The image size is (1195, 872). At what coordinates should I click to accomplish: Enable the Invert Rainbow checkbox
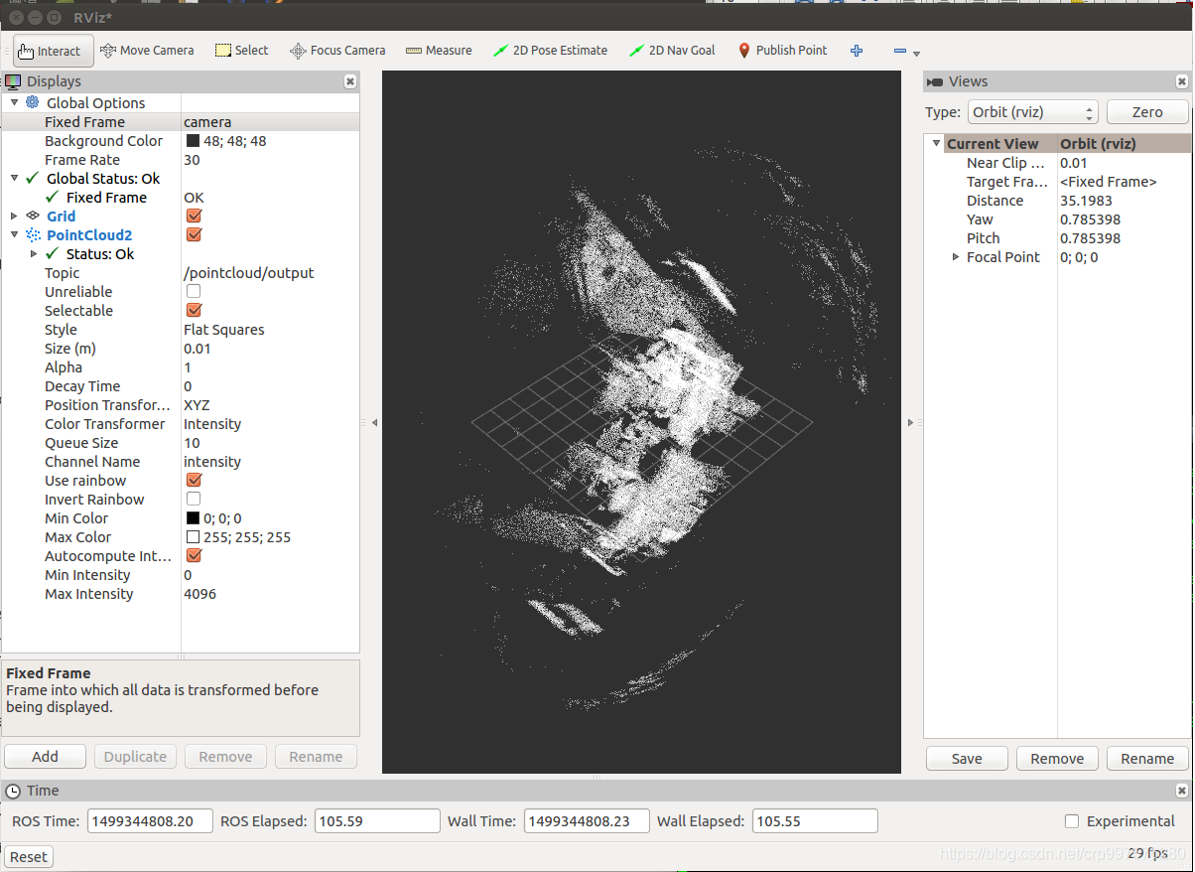194,499
